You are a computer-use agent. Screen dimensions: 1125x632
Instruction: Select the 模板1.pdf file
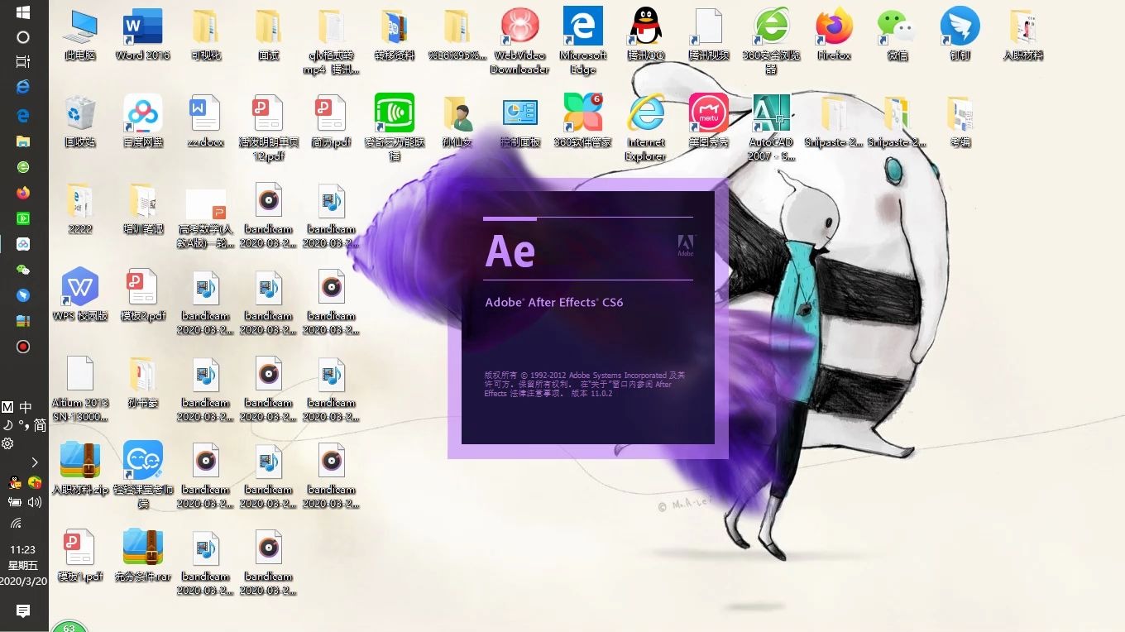(80, 556)
